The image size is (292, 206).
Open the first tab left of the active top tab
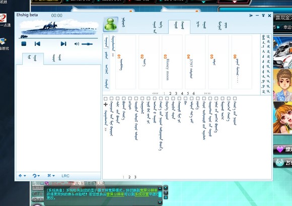158,27
